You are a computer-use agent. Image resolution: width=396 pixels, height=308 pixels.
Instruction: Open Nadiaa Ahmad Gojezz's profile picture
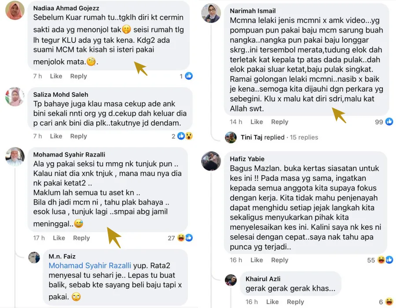tap(15, 11)
